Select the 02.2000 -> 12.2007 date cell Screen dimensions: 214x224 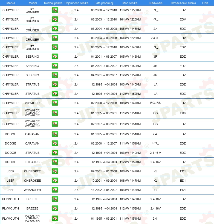coord(104,143)
